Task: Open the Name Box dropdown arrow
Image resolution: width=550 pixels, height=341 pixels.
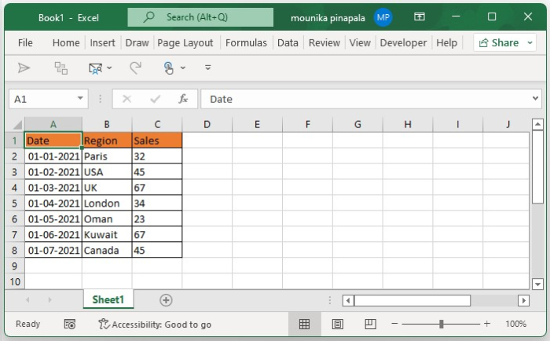Action: coord(81,99)
